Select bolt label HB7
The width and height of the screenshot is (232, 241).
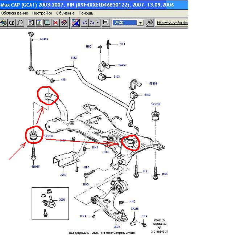(x=86, y=167)
